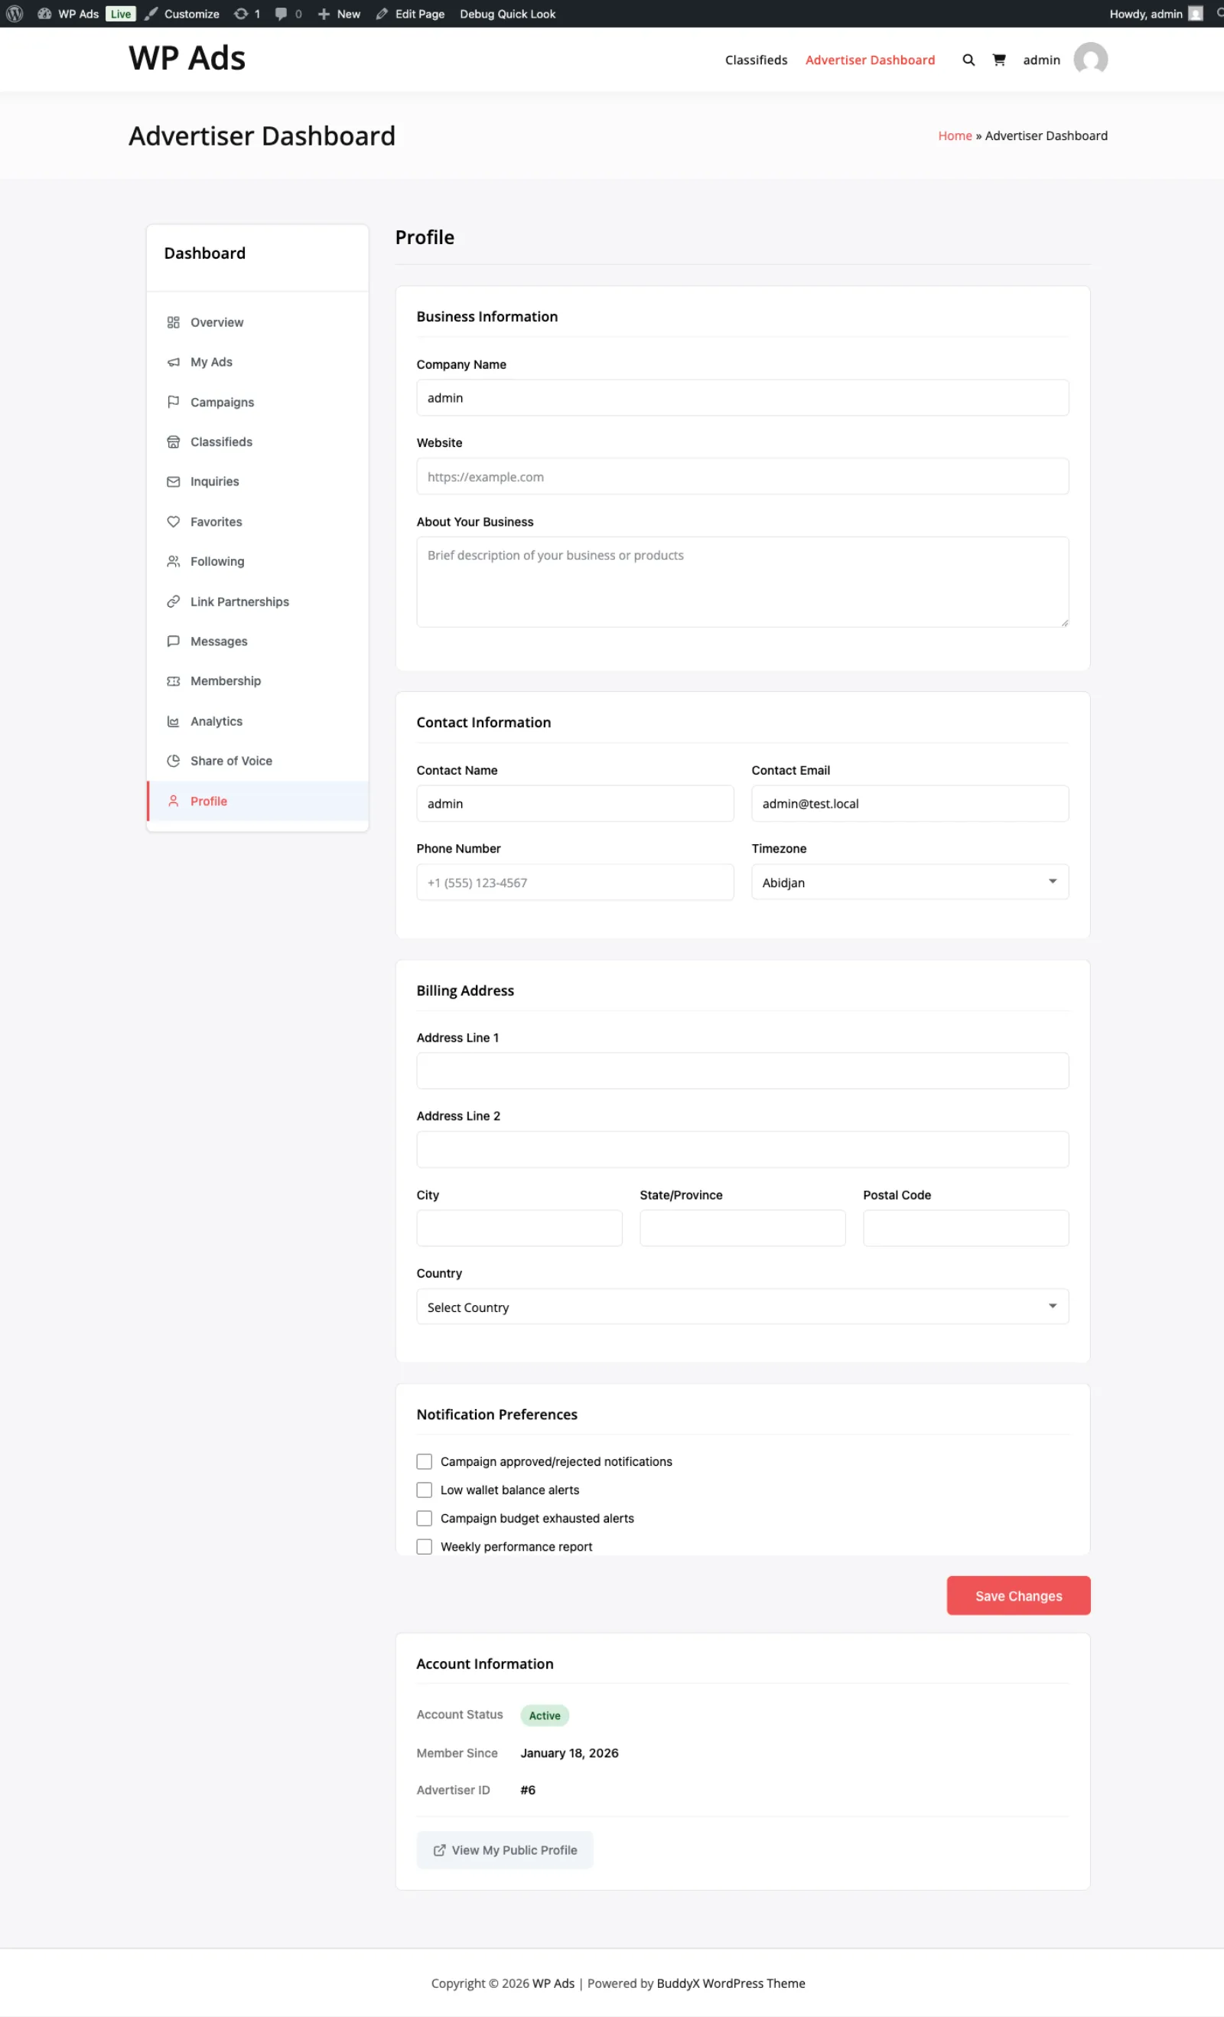Click the Campaigns flag icon

[x=174, y=402]
